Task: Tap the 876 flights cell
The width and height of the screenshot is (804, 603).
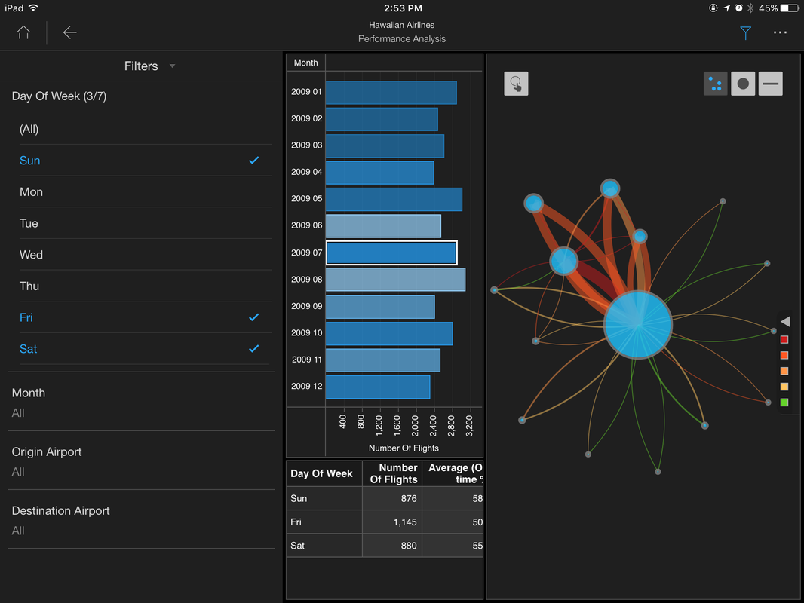Action: click(392, 498)
